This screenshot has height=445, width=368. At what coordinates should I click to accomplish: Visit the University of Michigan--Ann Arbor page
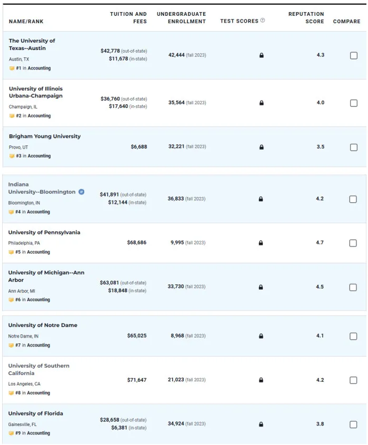tap(46, 276)
